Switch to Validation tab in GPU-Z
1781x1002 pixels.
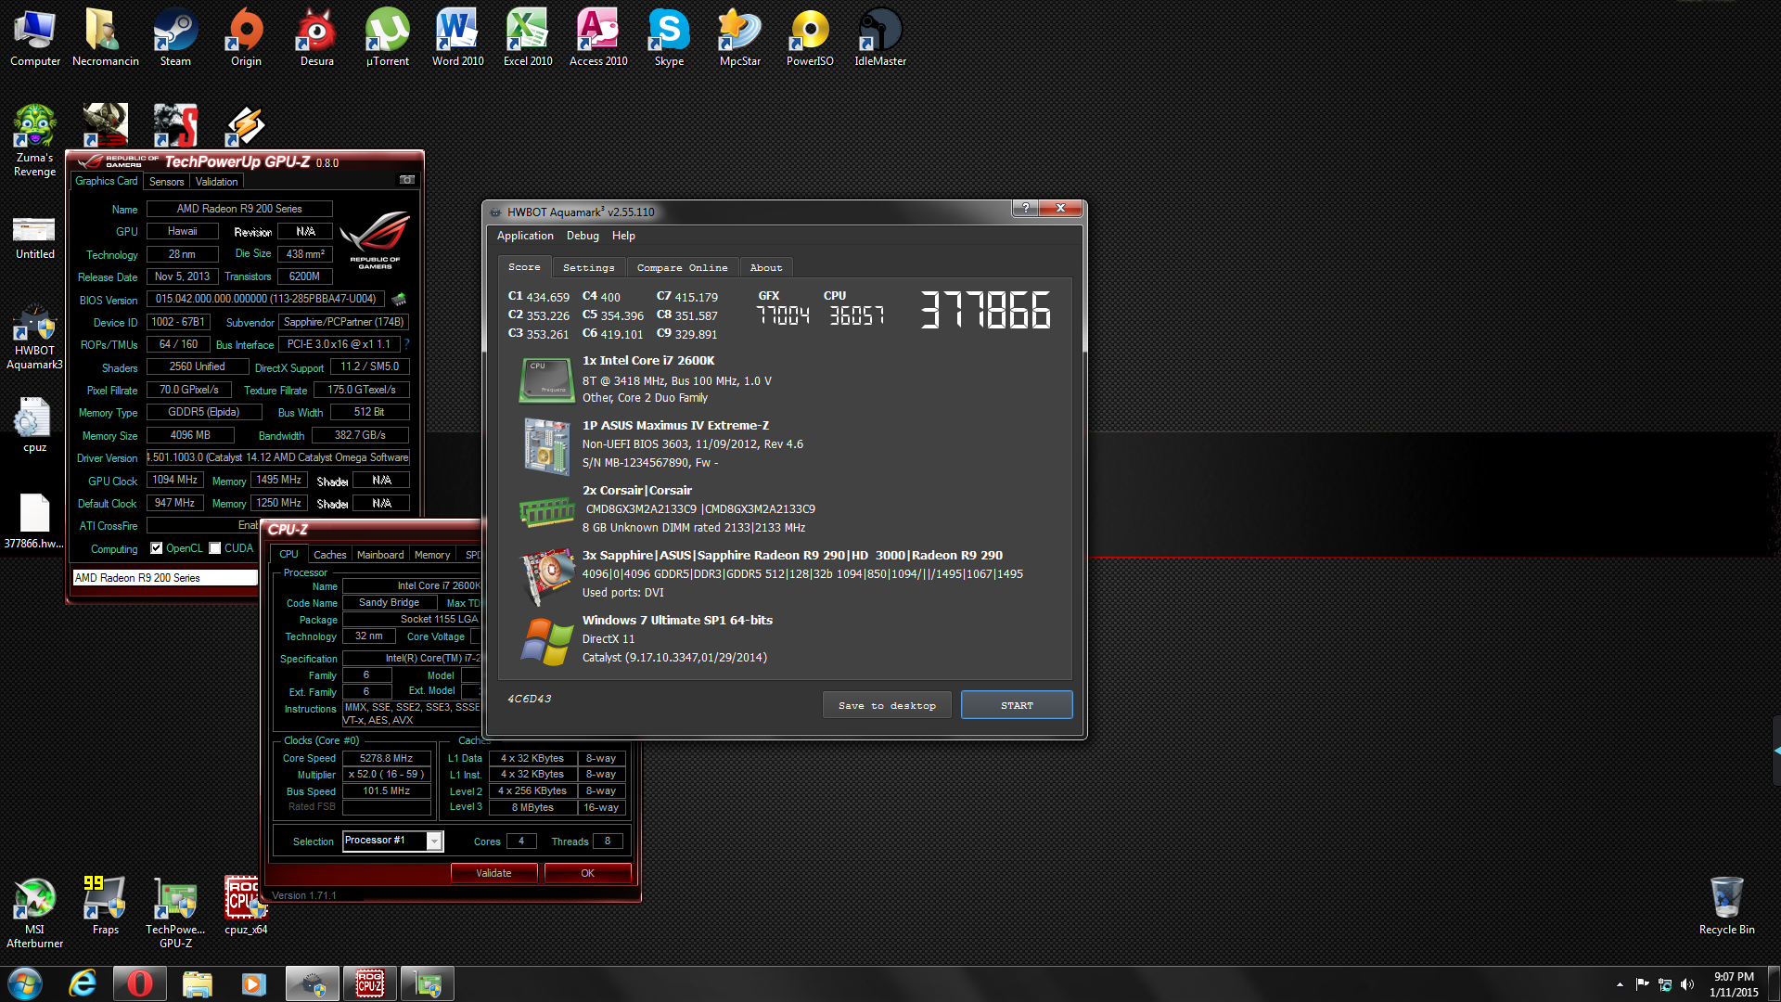[216, 182]
